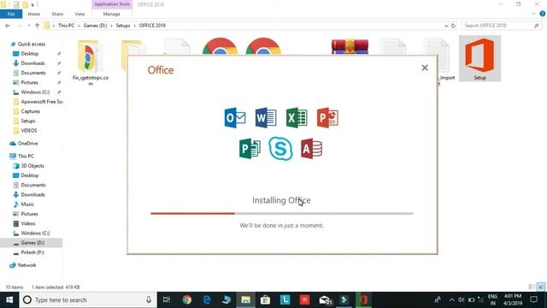Select the Fix_igetintopc.com folder

tap(91, 62)
